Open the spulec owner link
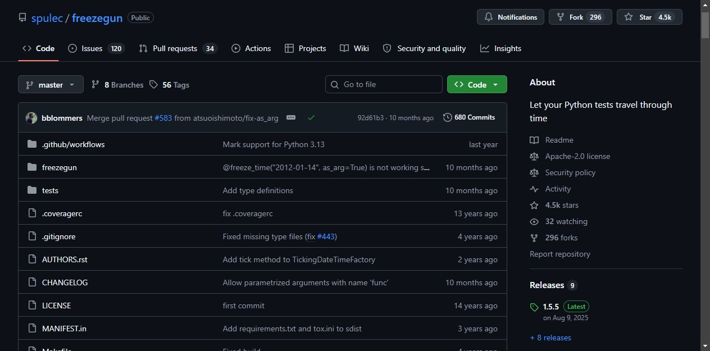The image size is (710, 351). click(x=47, y=18)
